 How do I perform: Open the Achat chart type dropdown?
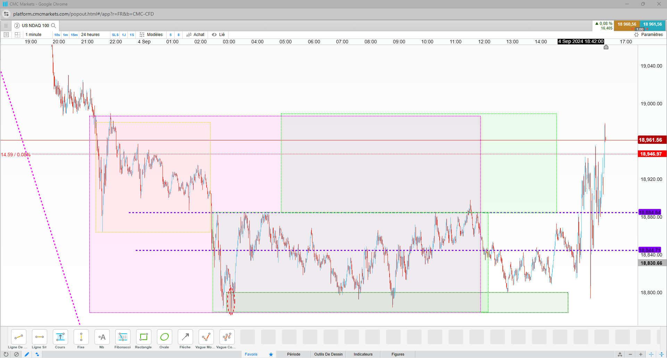click(x=195, y=35)
